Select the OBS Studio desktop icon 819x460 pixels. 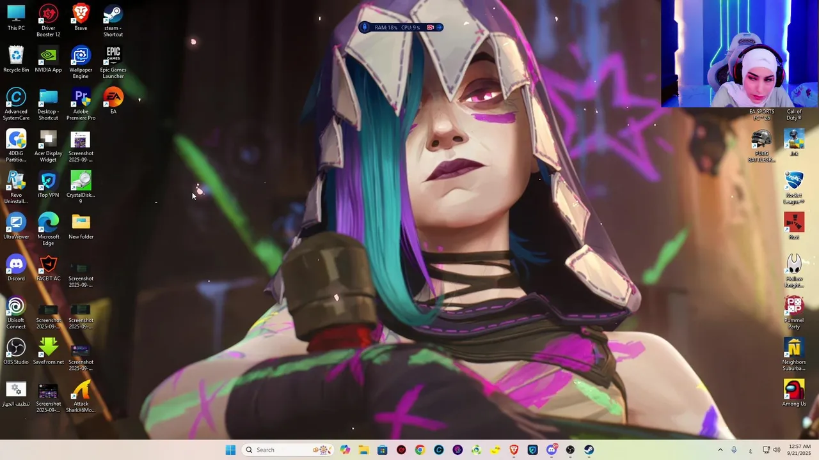click(x=16, y=352)
